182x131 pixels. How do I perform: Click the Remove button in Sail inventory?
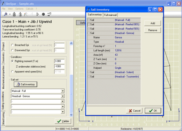click(x=153, y=30)
